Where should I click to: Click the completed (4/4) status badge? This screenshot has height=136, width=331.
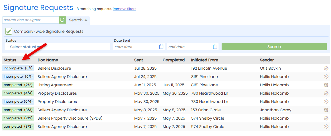tap(18, 93)
